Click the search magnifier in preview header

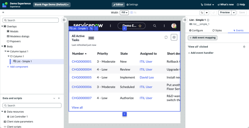[154, 26]
